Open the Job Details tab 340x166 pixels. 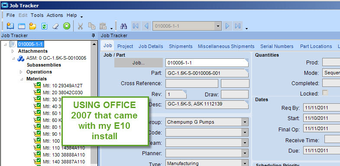[151, 46]
